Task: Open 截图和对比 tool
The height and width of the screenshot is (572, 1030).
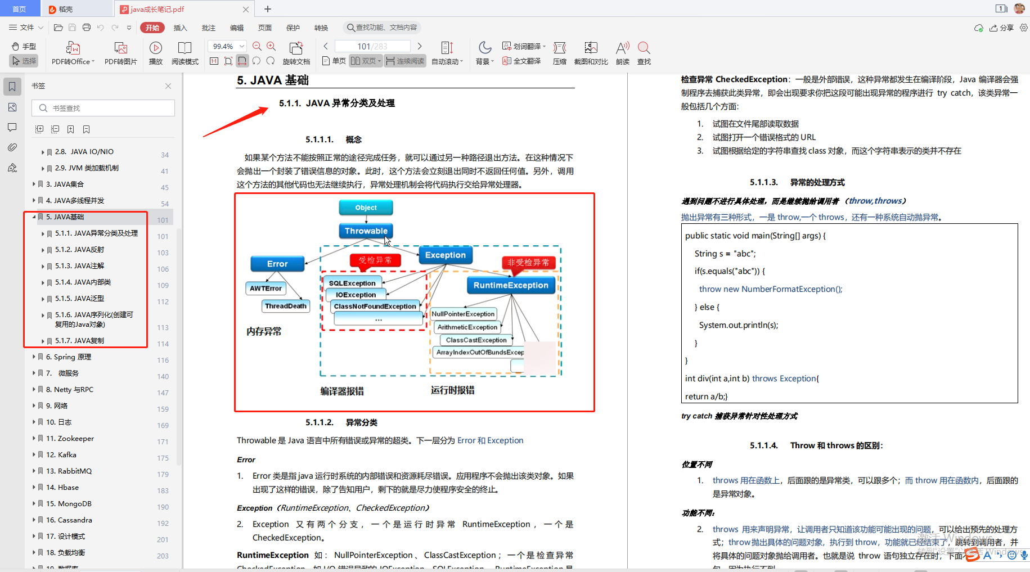Action: pyautogui.click(x=591, y=48)
